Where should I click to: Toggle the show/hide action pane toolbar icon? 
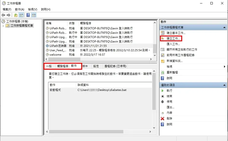pyautogui.click(x=34, y=15)
